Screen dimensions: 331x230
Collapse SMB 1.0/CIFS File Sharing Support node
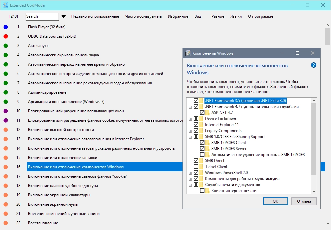190,137
